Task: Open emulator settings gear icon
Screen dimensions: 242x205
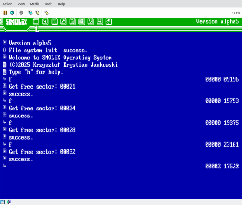Action: [46, 13]
